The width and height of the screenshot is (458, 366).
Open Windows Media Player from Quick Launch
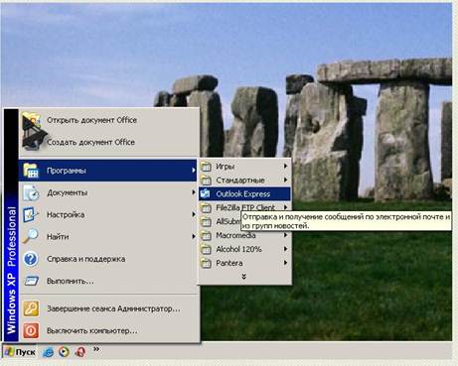[64, 352]
